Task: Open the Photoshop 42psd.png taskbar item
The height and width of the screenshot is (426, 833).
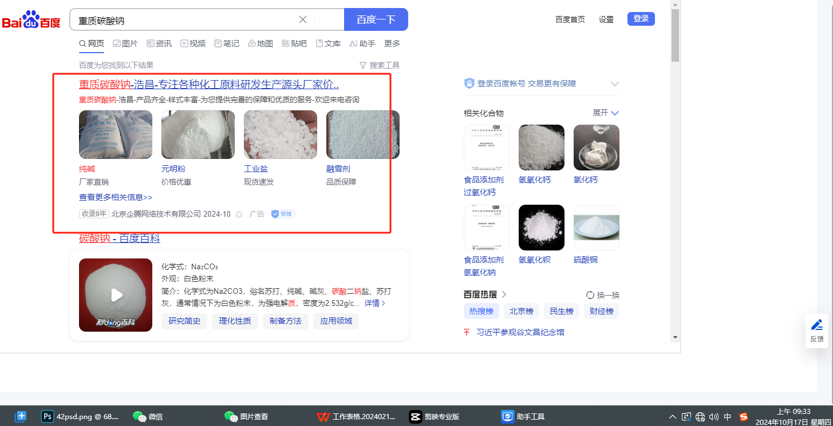Action: 81,416
